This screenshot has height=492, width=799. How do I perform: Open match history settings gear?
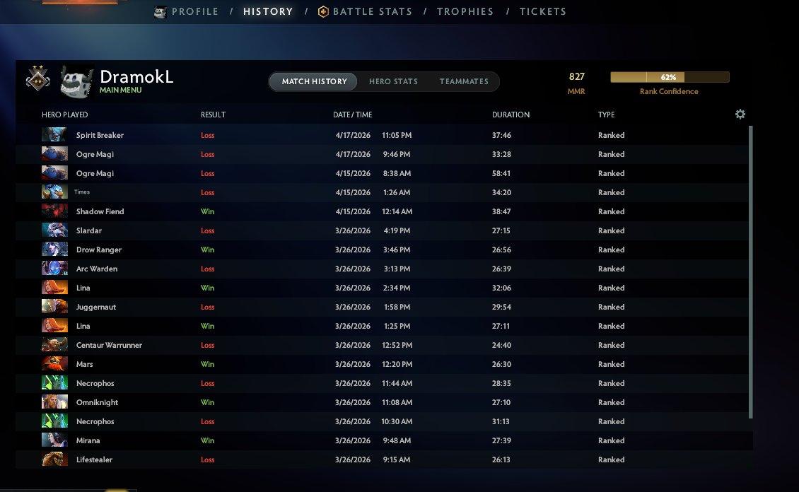740,114
